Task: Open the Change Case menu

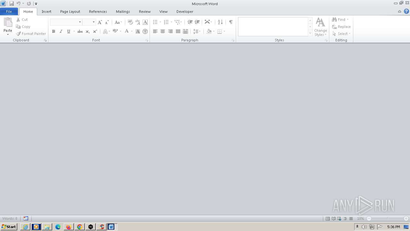Action: (118, 22)
